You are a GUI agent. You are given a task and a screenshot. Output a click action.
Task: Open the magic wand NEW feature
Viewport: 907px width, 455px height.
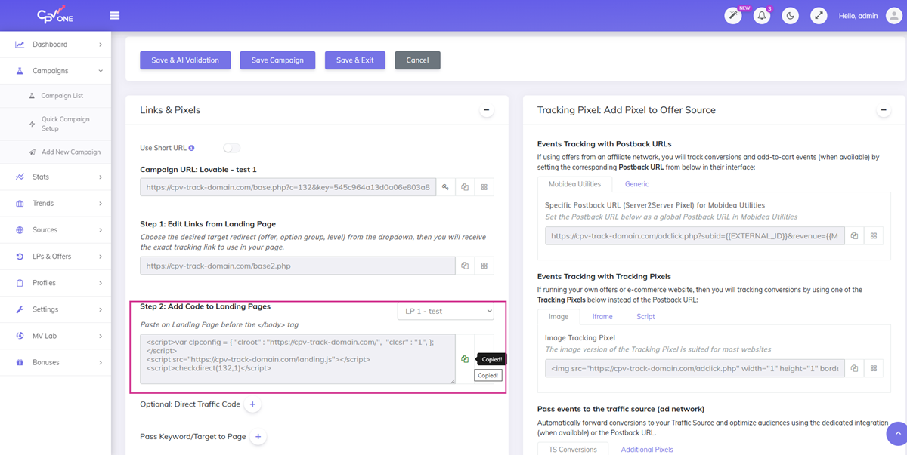[732, 15]
